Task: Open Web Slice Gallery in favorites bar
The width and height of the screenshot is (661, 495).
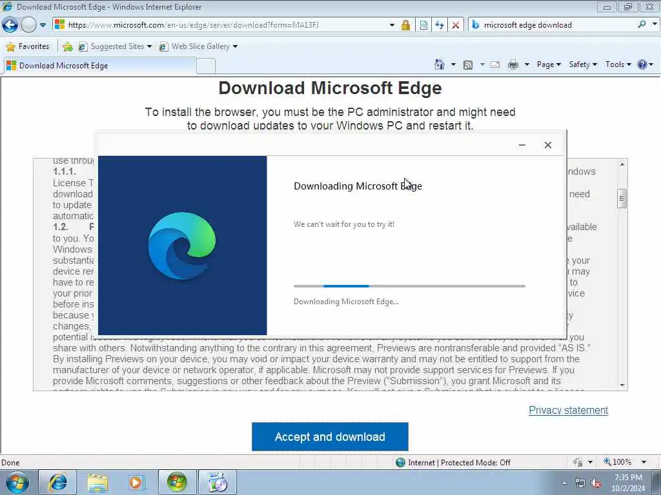Action: (198, 46)
